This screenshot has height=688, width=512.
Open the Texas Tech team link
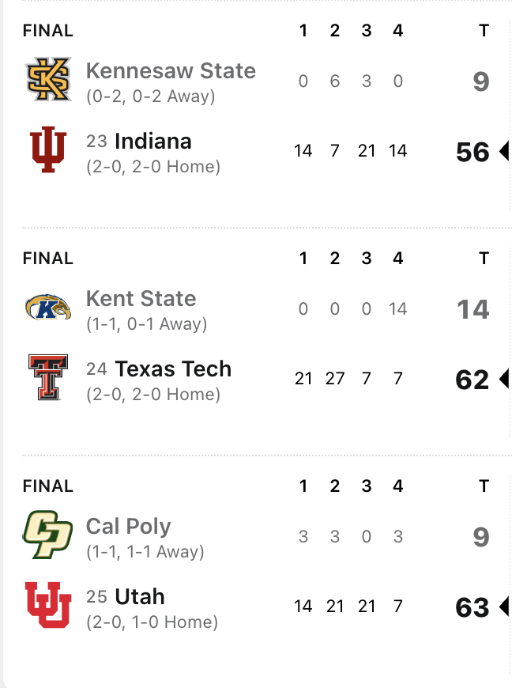173,369
